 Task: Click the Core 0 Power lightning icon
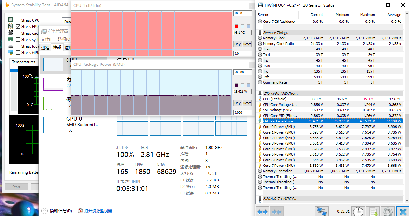click(x=260, y=127)
